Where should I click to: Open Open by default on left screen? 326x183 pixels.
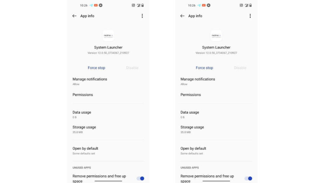(108, 151)
